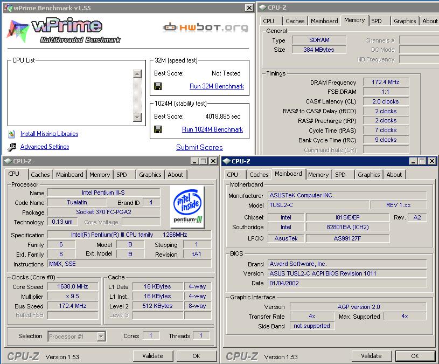Click the 82801BA (ICH2) southbridge value
Image resolution: width=439 pixels, height=364 pixels.
click(x=348, y=227)
